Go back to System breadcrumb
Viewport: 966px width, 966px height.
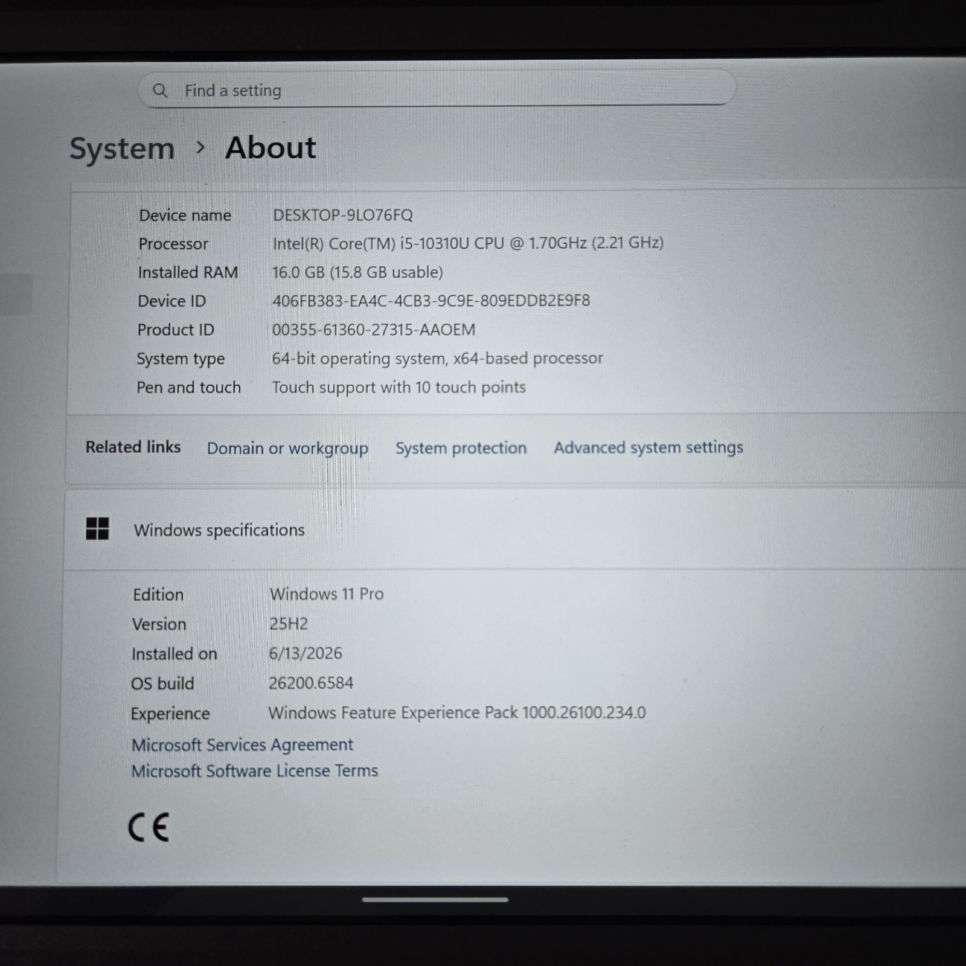click(x=122, y=149)
